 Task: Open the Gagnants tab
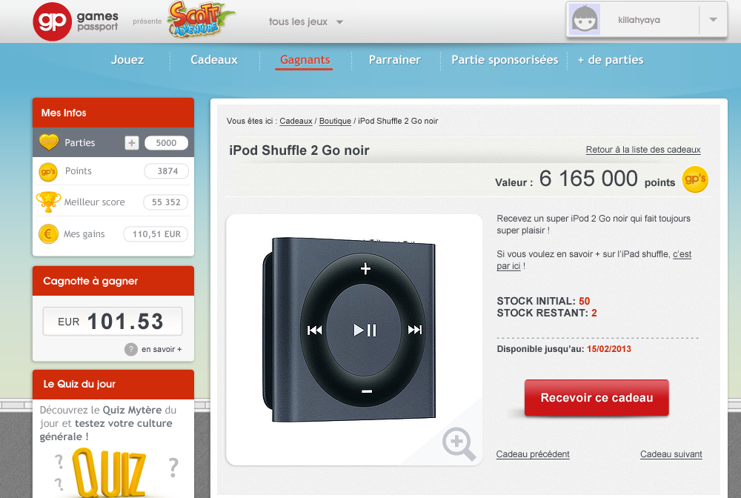[x=305, y=60]
